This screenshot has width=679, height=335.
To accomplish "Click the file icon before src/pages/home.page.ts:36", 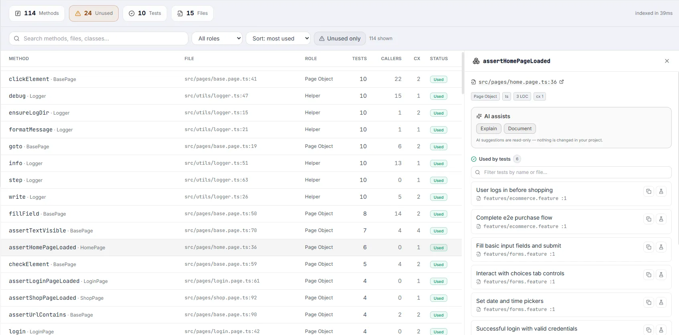I will [x=473, y=82].
